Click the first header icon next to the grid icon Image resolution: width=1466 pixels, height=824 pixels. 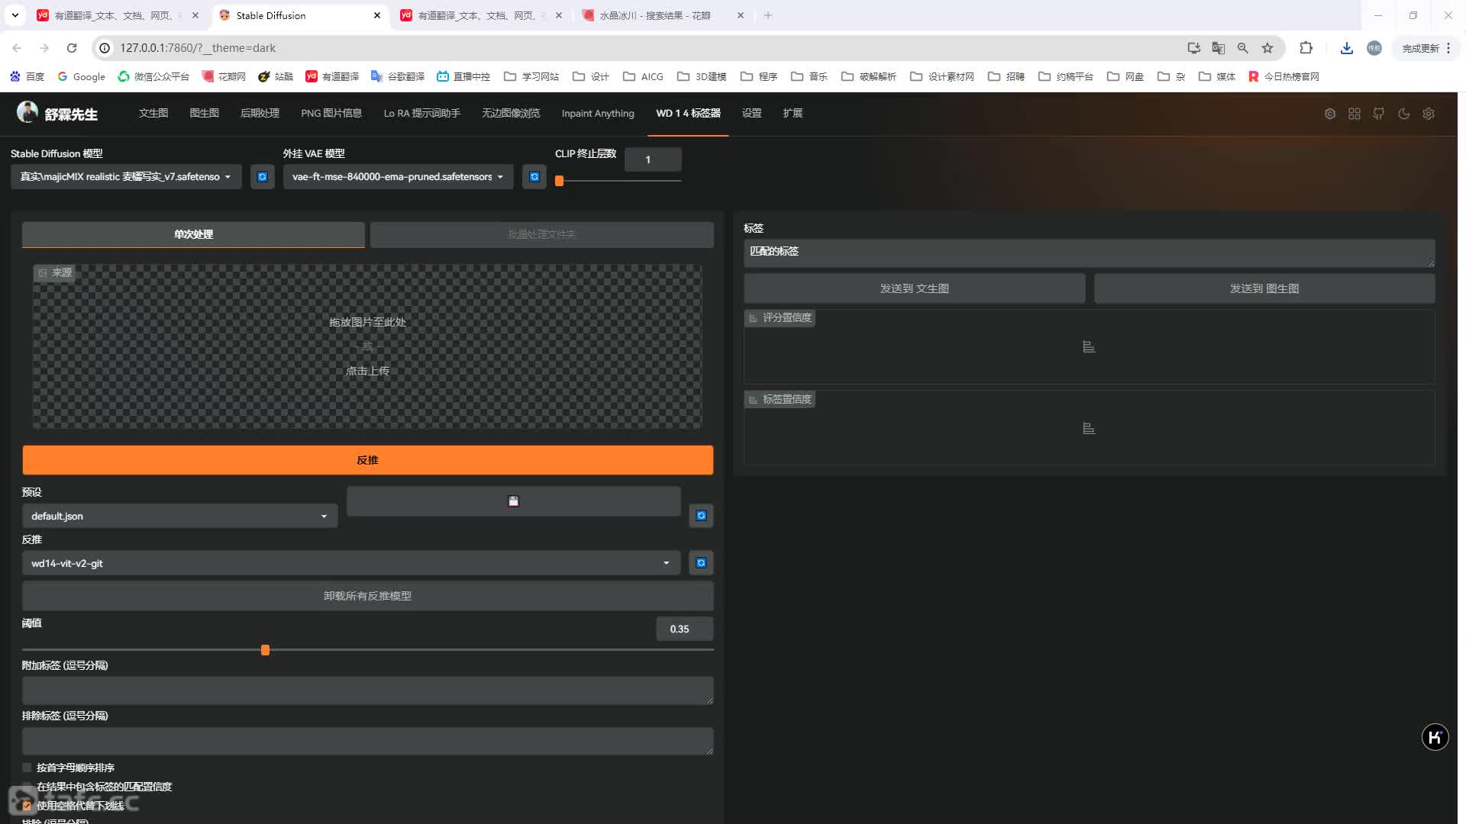(x=1329, y=114)
